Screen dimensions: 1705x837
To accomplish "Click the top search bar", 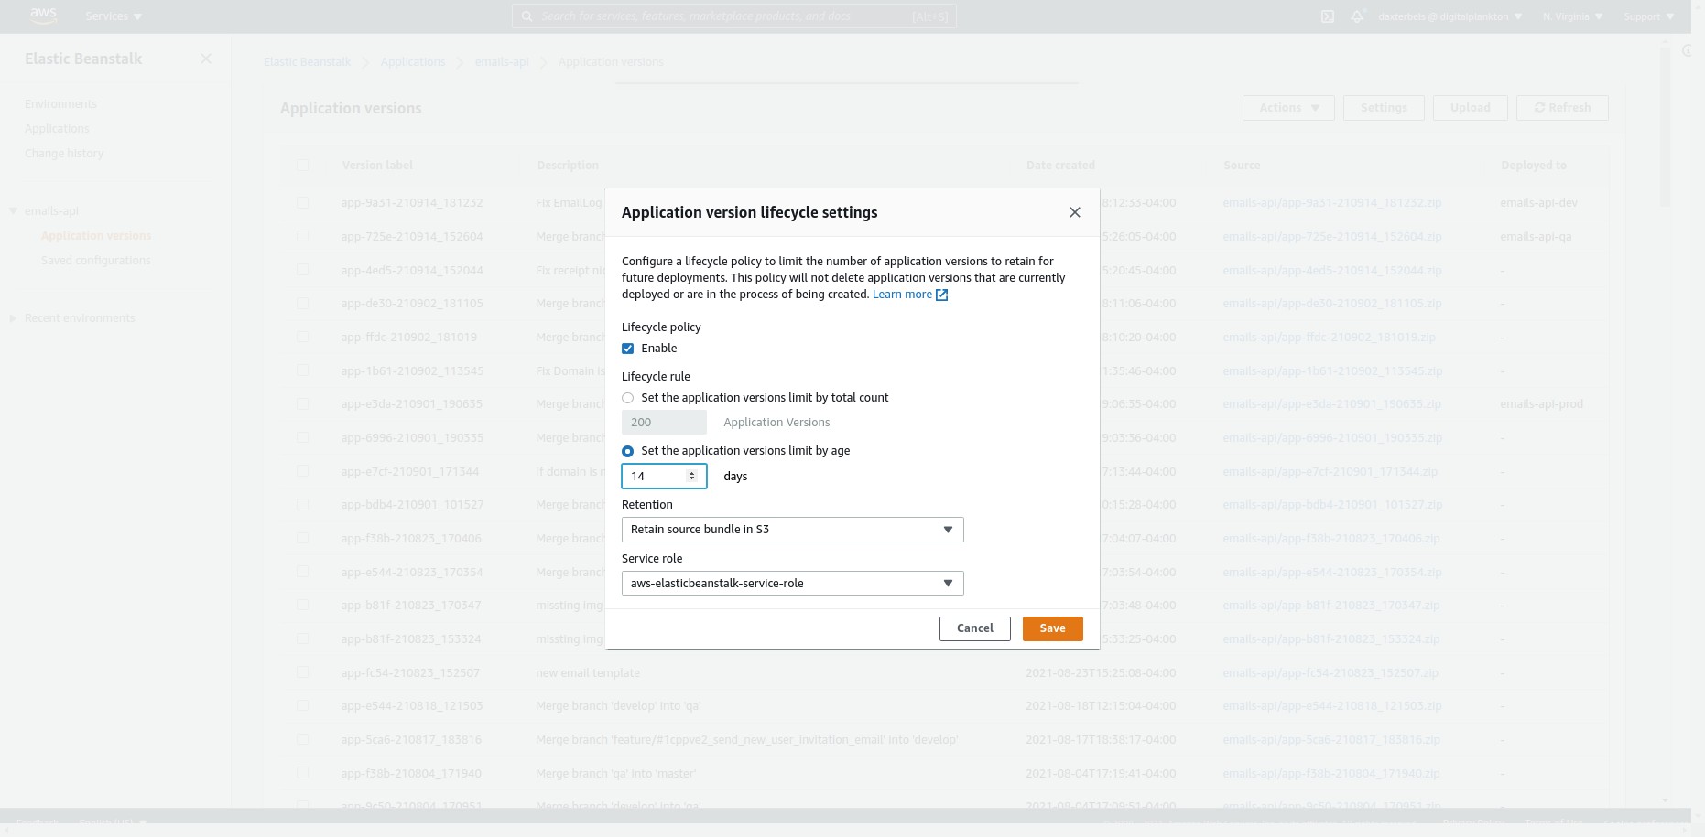I will tap(733, 16).
